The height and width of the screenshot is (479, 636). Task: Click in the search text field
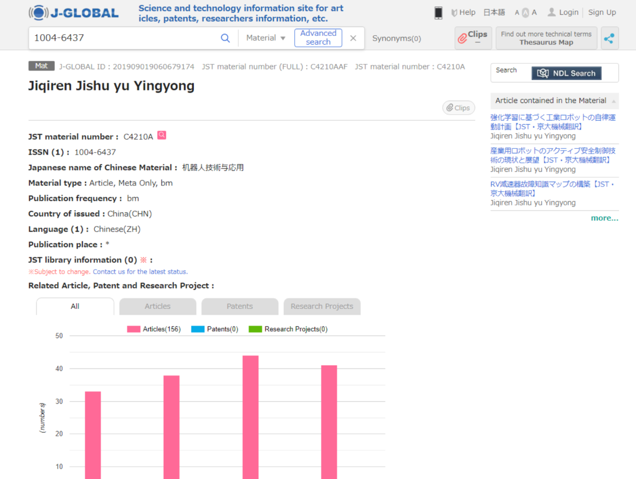[x=124, y=38]
